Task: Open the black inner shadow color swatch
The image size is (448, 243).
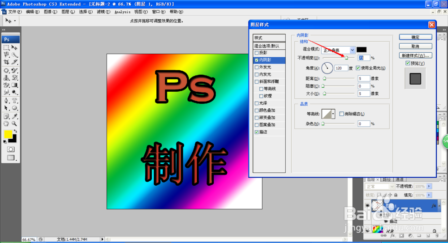Action: tap(362, 50)
